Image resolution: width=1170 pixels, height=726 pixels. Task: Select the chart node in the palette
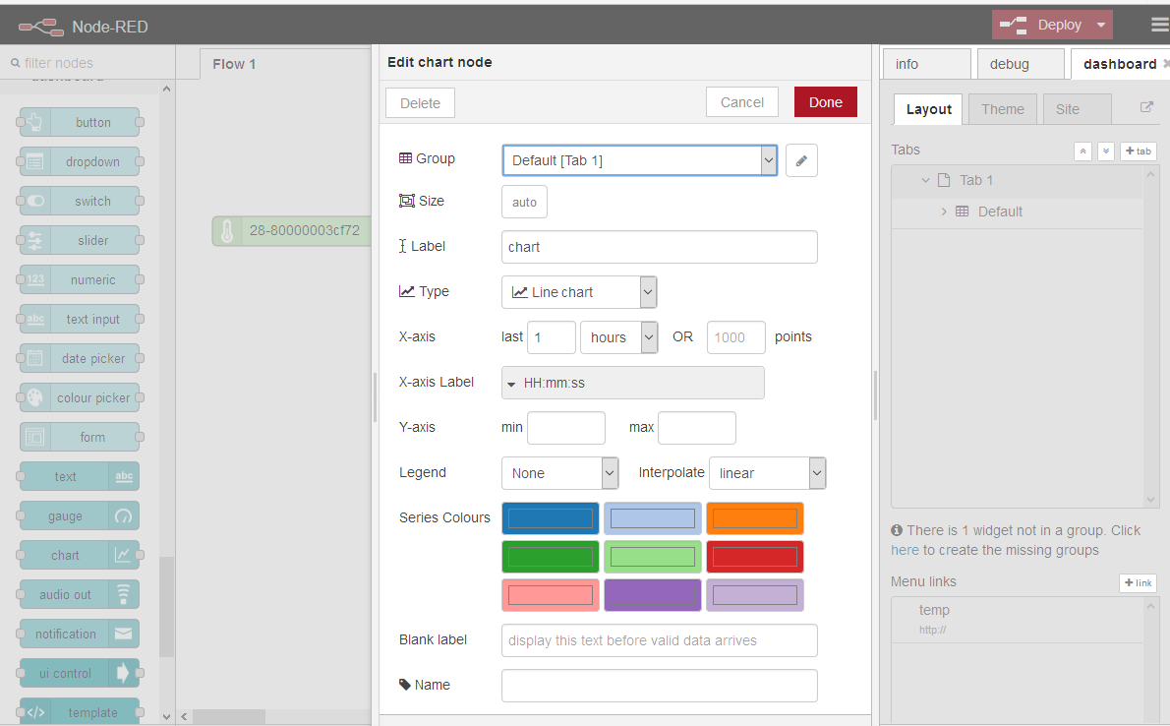pos(80,555)
